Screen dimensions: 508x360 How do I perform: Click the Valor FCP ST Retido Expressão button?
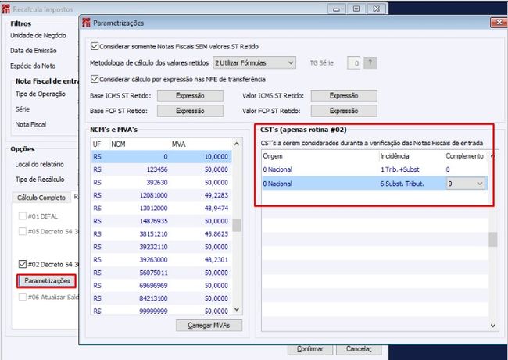tap(344, 111)
